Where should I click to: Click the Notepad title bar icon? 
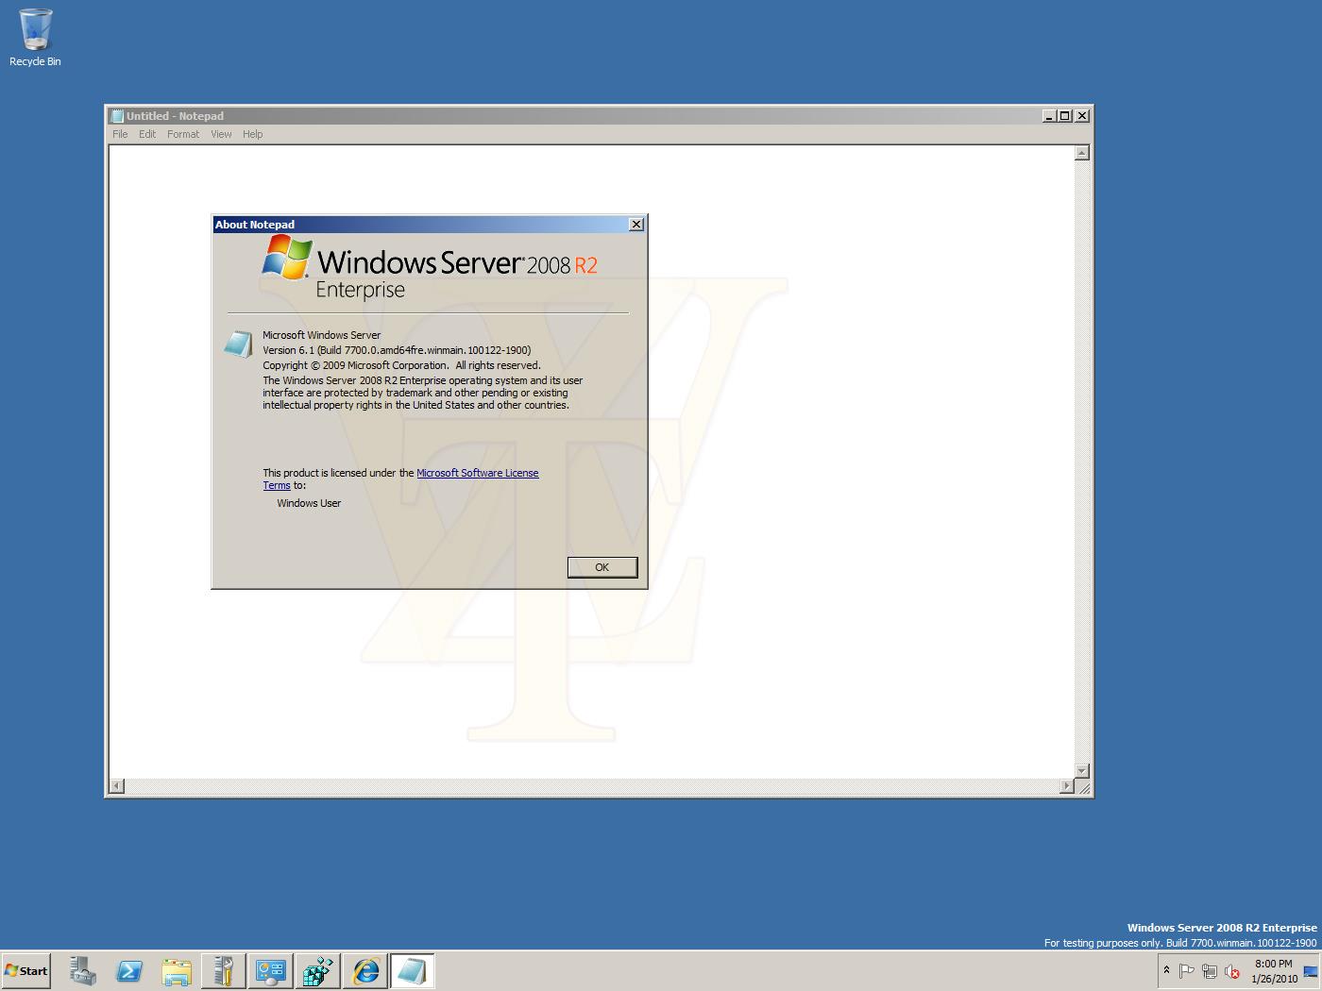pyautogui.click(x=117, y=116)
